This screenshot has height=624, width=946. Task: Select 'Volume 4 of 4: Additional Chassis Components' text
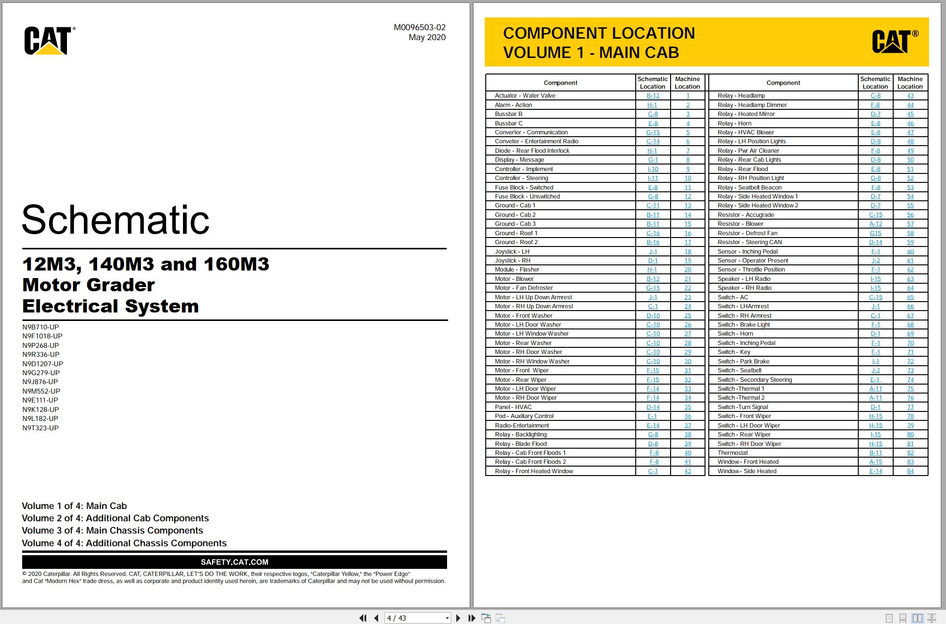124,543
